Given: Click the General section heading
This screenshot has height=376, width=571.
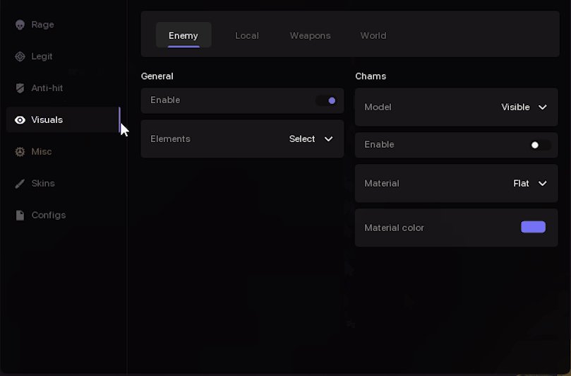Looking at the screenshot, I should [157, 76].
